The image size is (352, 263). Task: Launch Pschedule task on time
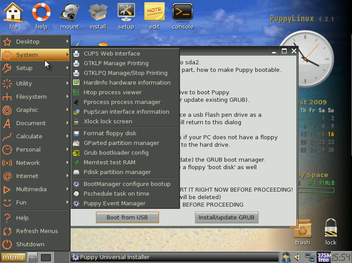[125, 193]
